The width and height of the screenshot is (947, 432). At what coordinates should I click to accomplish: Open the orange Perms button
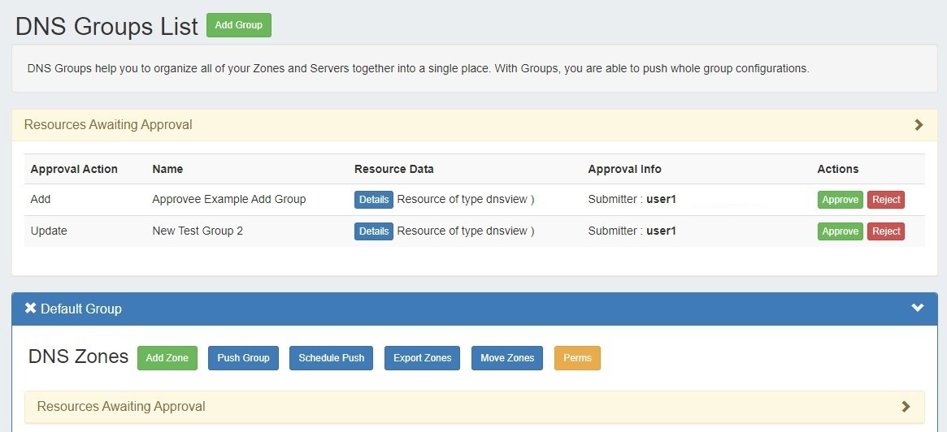pos(577,358)
